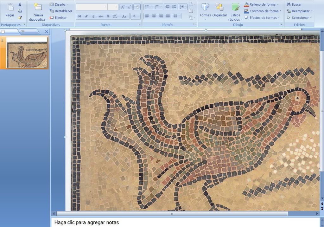Click the Cut scissors icon
The image size is (324, 227).
[x=20, y=4]
